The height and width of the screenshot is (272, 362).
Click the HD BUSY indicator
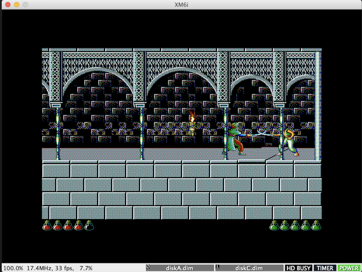(x=299, y=268)
